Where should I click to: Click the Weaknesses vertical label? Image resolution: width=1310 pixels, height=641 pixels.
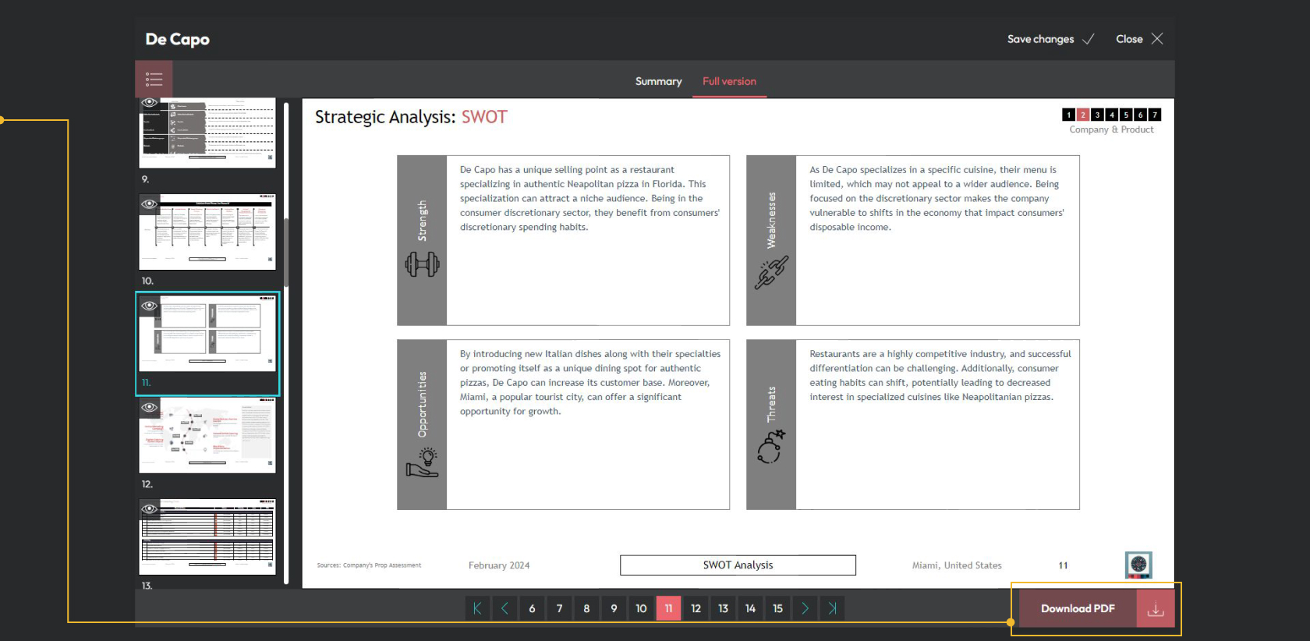pyautogui.click(x=771, y=220)
